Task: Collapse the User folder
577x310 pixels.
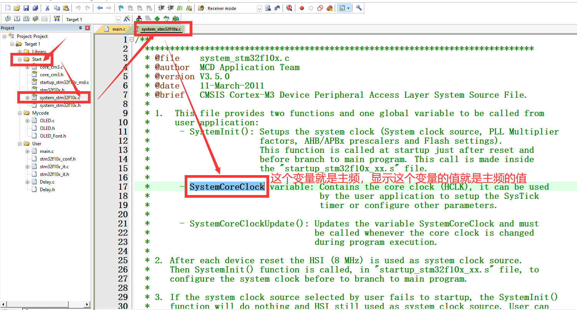Action: click(20, 144)
